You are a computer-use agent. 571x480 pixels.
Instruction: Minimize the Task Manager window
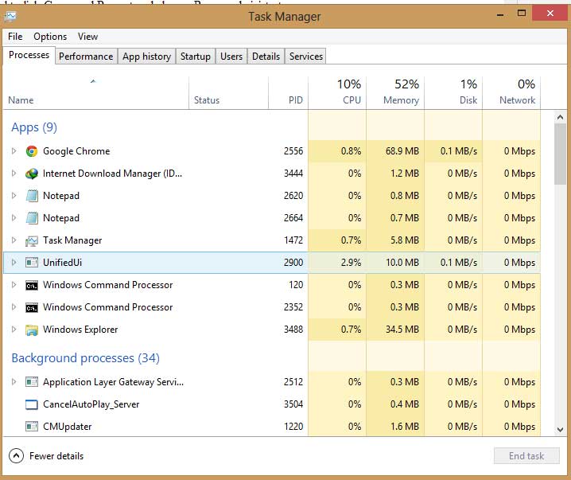click(500, 14)
